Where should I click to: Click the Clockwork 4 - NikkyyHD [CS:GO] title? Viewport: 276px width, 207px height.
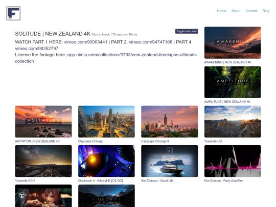tap(100, 180)
